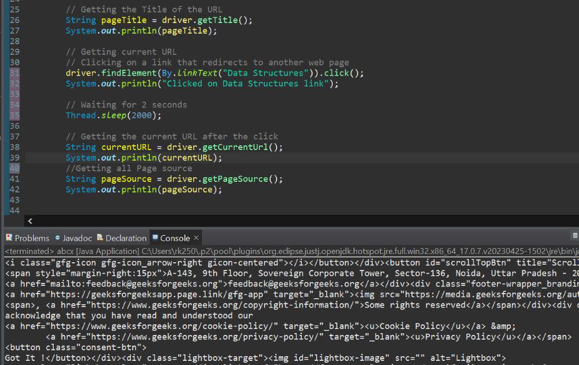The width and height of the screenshot is (579, 365).
Task: Click the console panel icon at far right
Action: 575,236
